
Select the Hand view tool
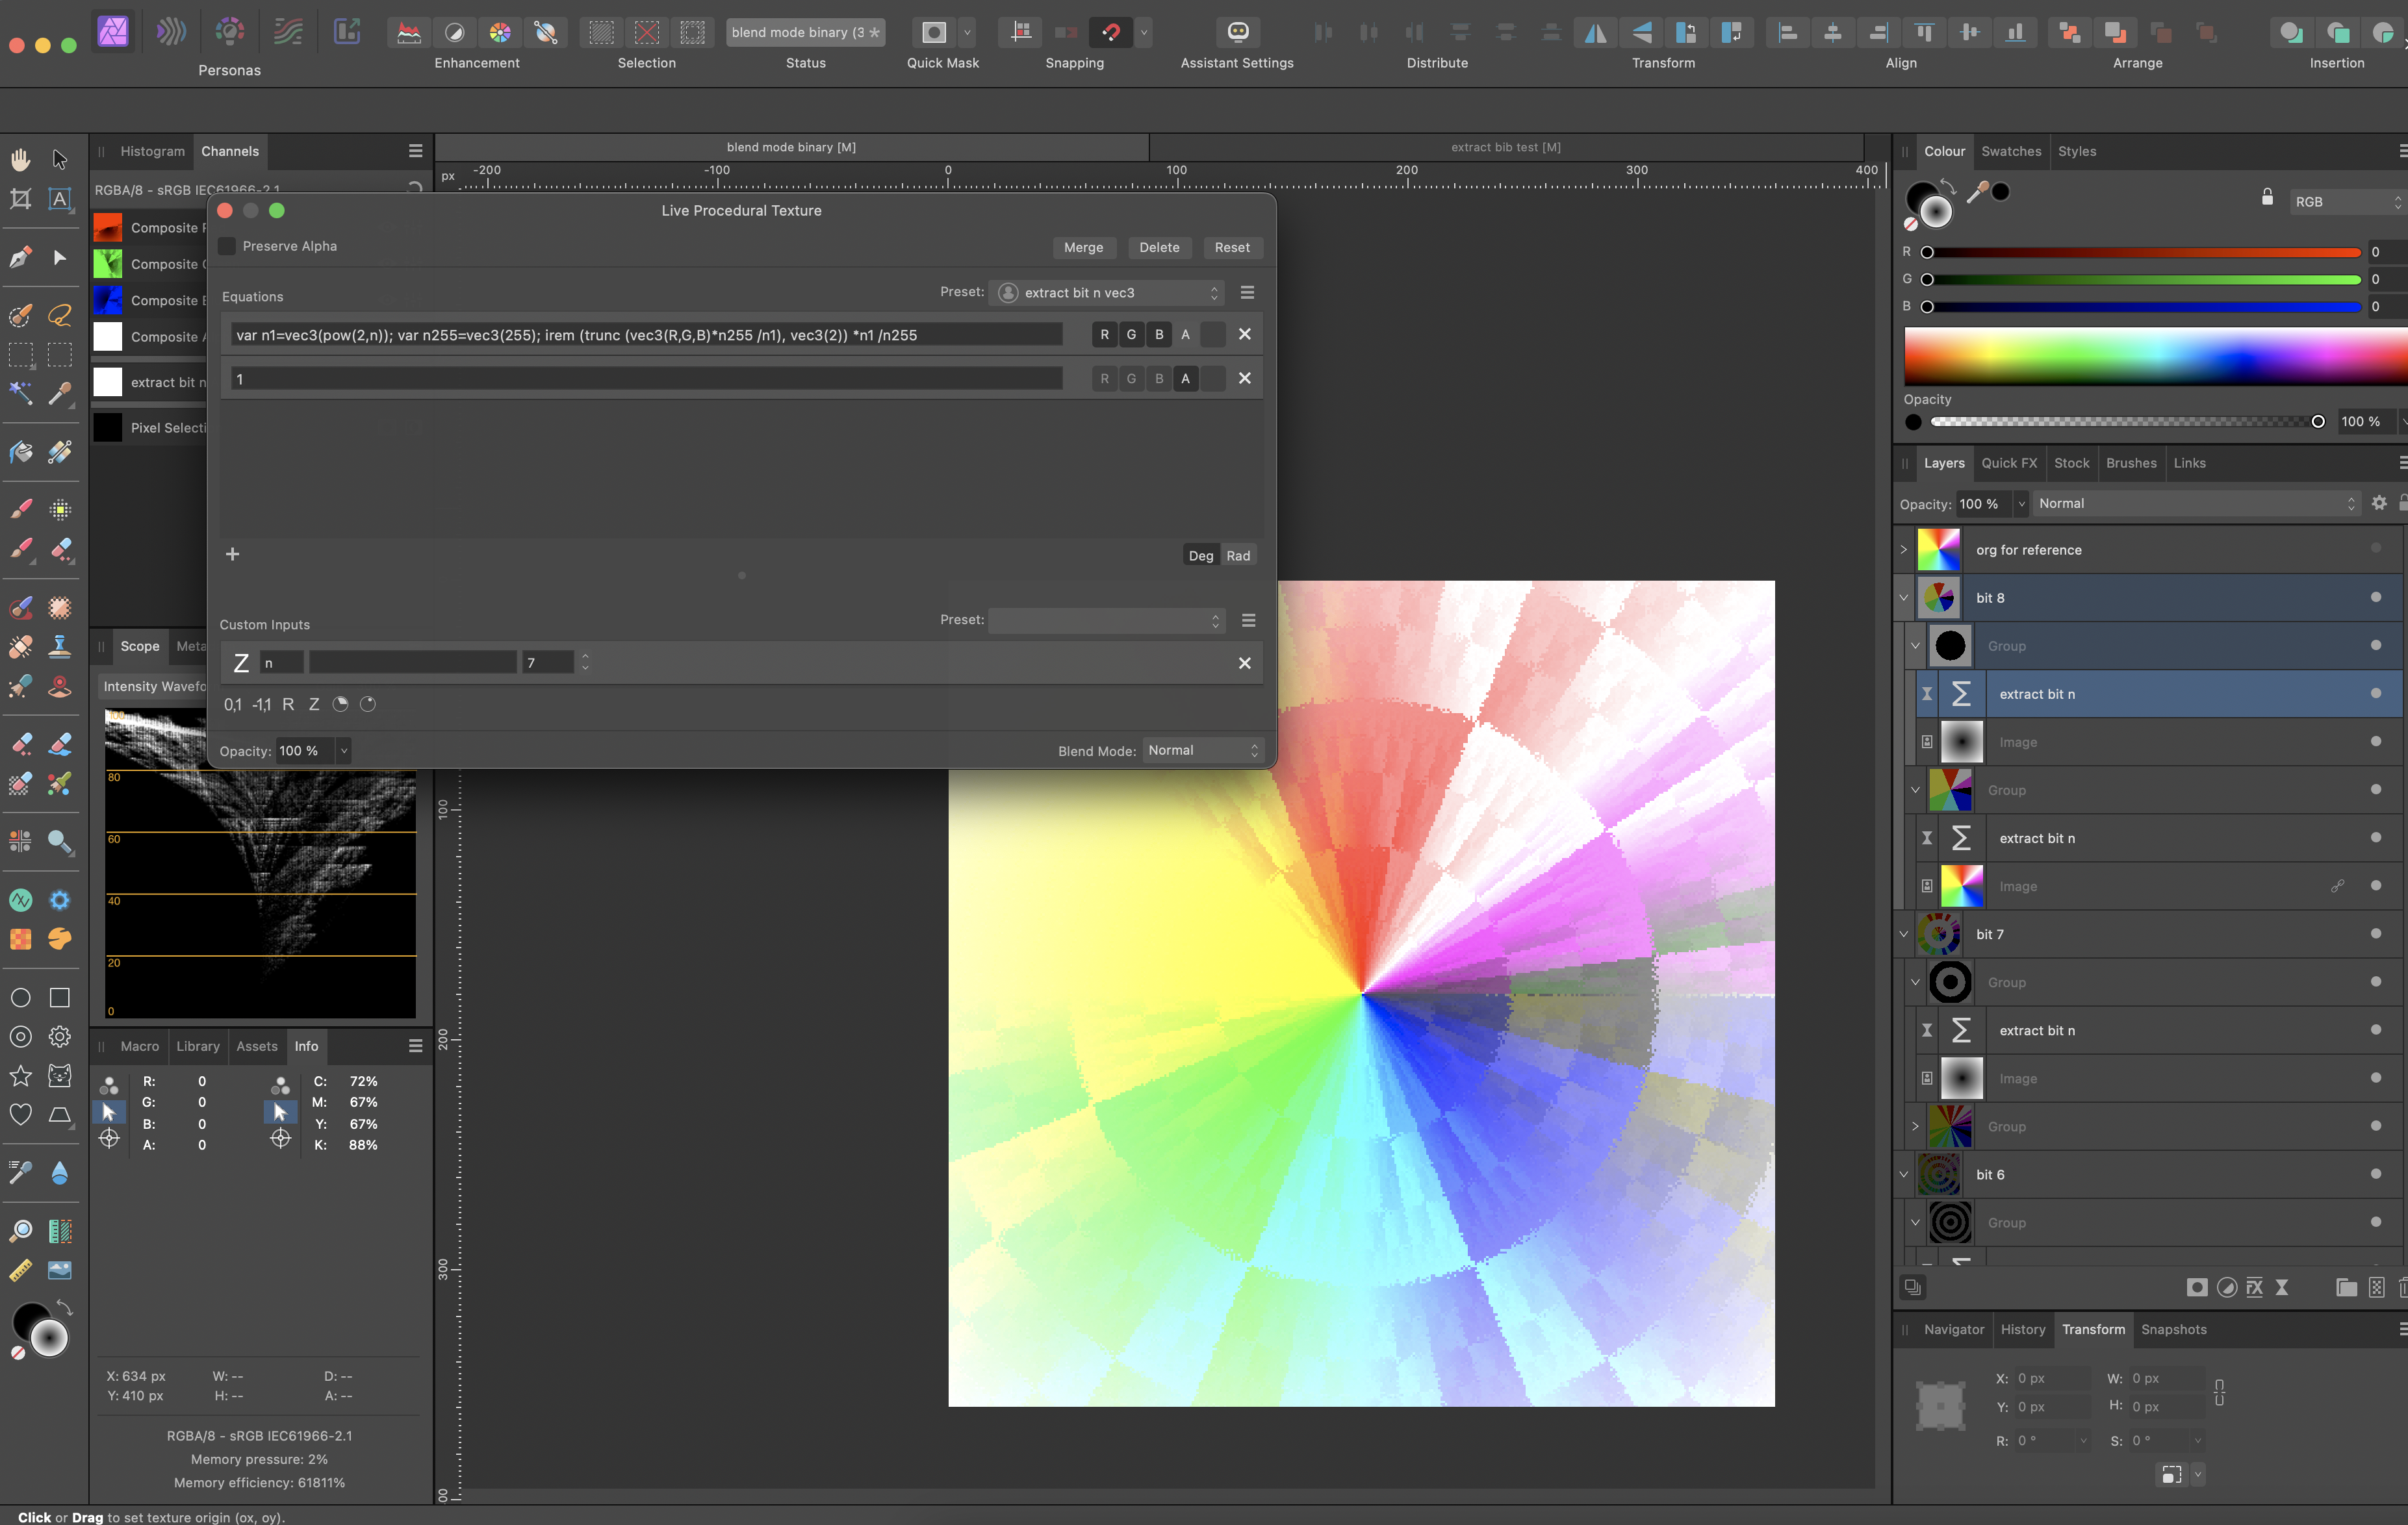coord(20,159)
